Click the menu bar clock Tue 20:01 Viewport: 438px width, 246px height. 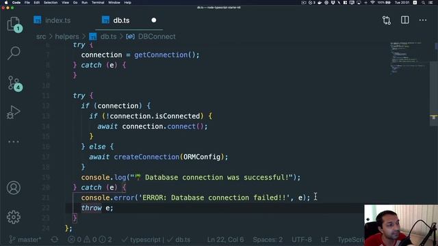[402, 3]
